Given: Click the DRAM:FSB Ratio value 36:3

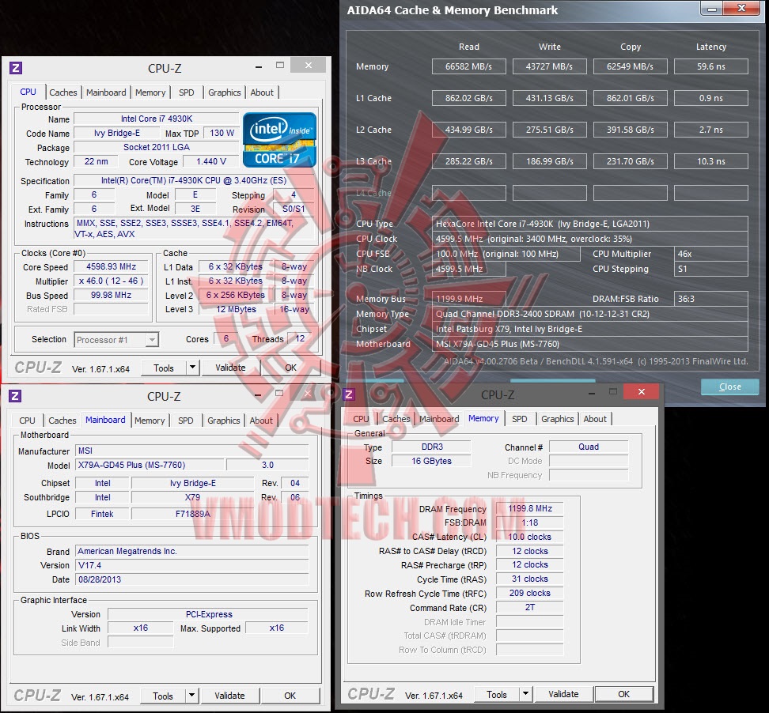Looking at the screenshot, I should coord(711,299).
